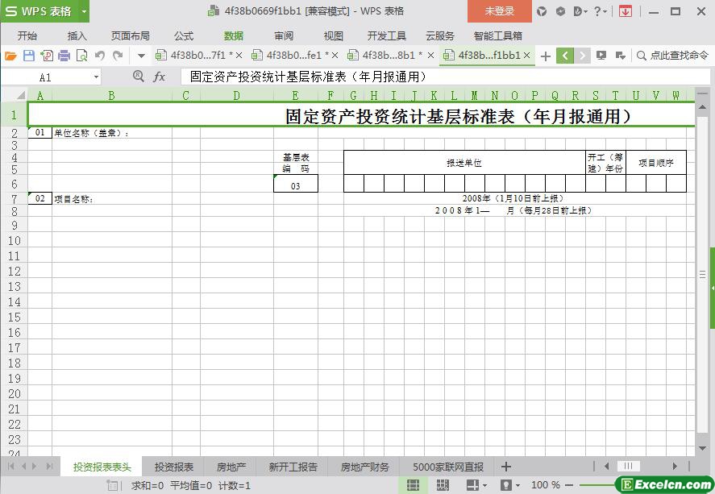Image resolution: width=715 pixels, height=494 pixels.
Task: Click the Print Preview icon
Action: [81, 56]
